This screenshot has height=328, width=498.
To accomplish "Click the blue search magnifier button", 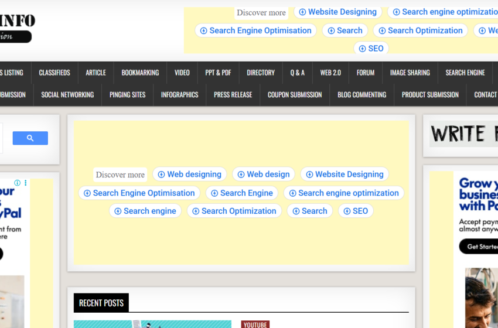I will (x=30, y=138).
